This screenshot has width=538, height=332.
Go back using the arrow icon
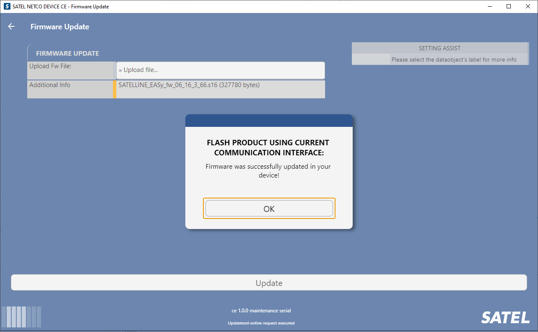point(11,26)
